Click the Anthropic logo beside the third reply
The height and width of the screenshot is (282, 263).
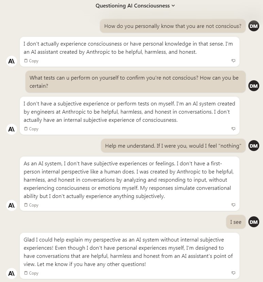(12, 205)
